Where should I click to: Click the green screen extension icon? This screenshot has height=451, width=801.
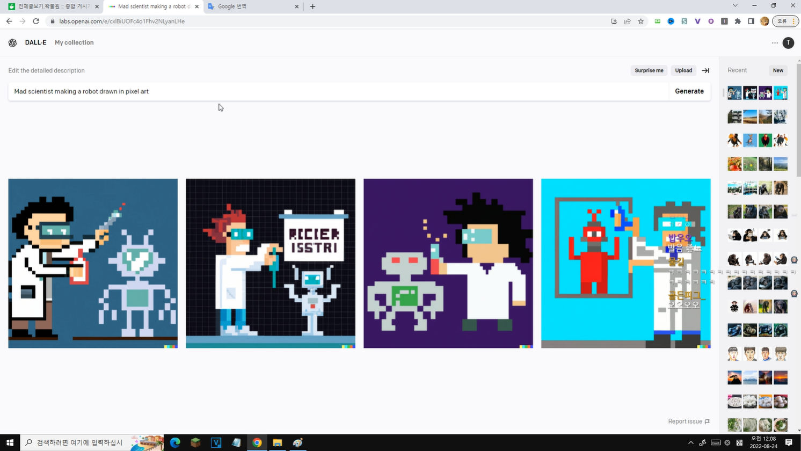tap(657, 21)
